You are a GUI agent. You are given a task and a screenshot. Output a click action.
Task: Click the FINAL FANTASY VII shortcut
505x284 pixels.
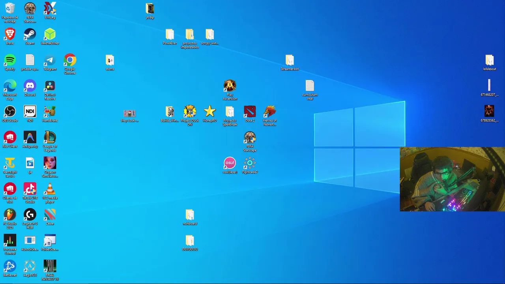(x=50, y=266)
